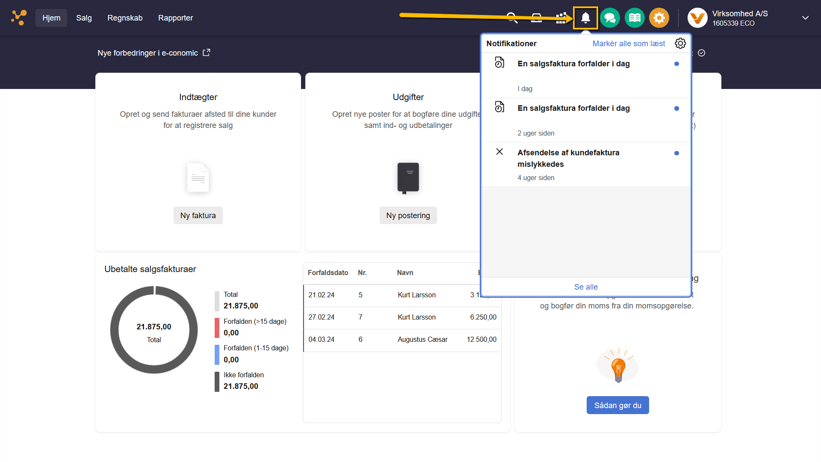Toggle unread dot on today's invoice notification

coord(676,64)
